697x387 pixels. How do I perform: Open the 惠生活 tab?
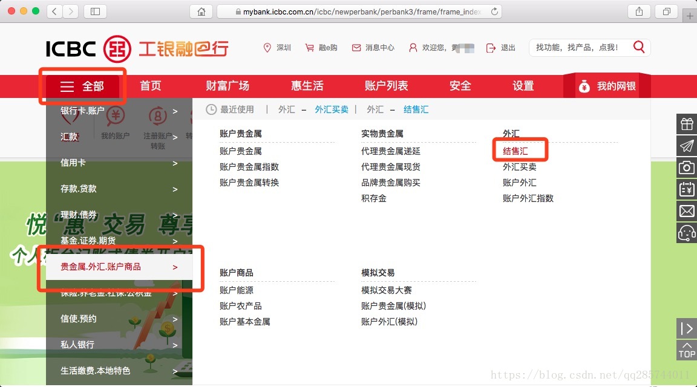307,86
